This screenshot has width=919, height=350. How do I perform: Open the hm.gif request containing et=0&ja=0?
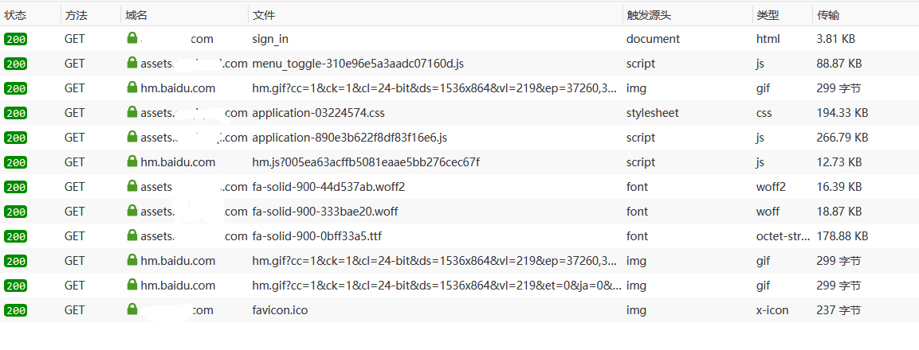(459, 285)
